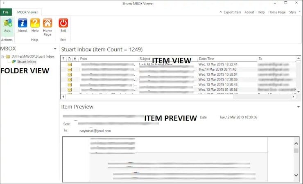Select the email dated Wed, 13 Mar 2019 18:22:44
303x184 pixels.
[x=179, y=65]
